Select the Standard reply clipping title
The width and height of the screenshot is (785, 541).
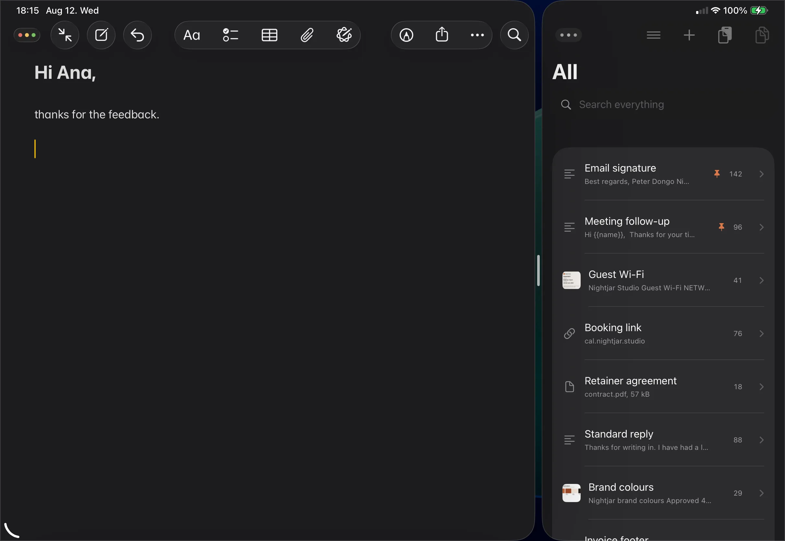point(619,434)
